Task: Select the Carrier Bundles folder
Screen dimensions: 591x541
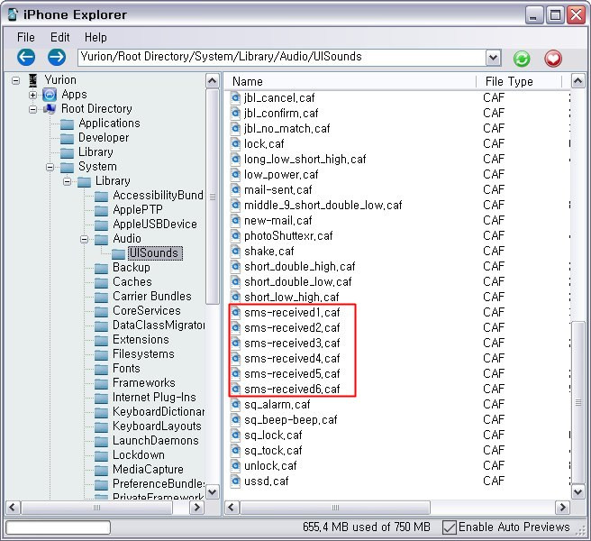Action: [152, 297]
